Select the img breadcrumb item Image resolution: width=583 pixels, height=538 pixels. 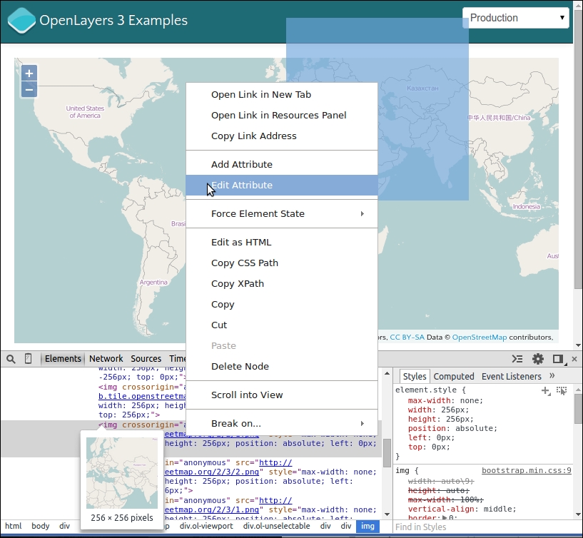click(x=367, y=526)
